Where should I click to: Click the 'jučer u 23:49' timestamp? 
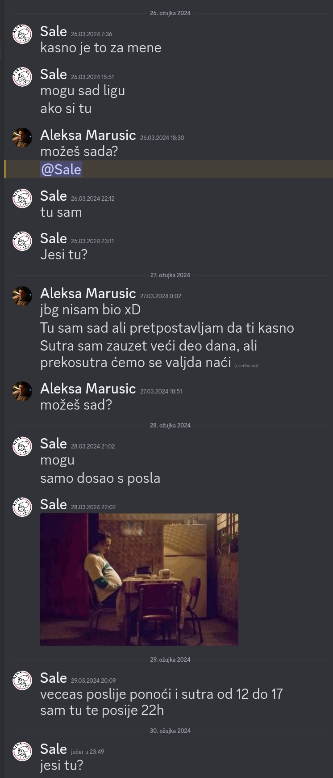(x=87, y=752)
